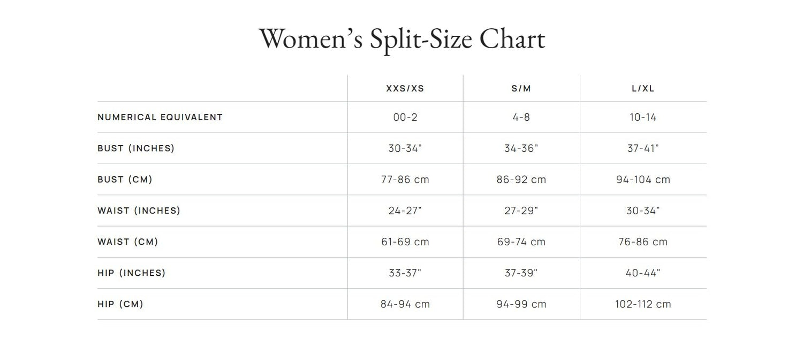Click the 4-8 numerical size cell
The width and height of the screenshot is (803, 349).
pos(521,117)
